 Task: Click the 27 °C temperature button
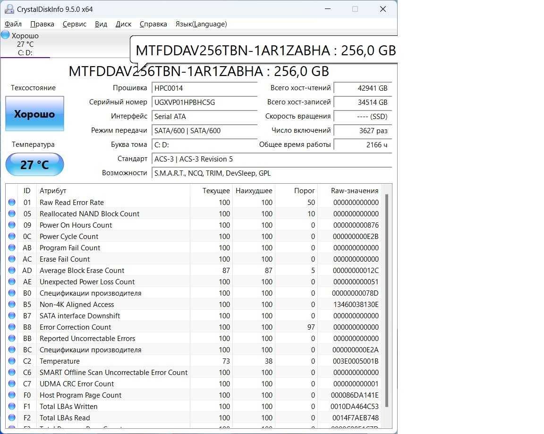coord(34,164)
